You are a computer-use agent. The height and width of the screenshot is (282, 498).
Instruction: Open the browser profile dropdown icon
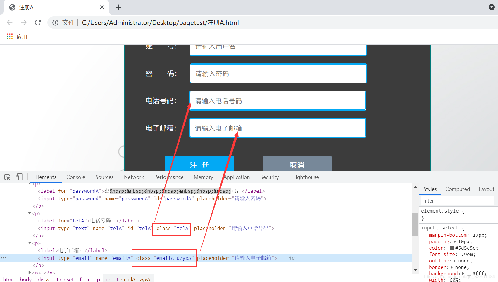point(492,7)
